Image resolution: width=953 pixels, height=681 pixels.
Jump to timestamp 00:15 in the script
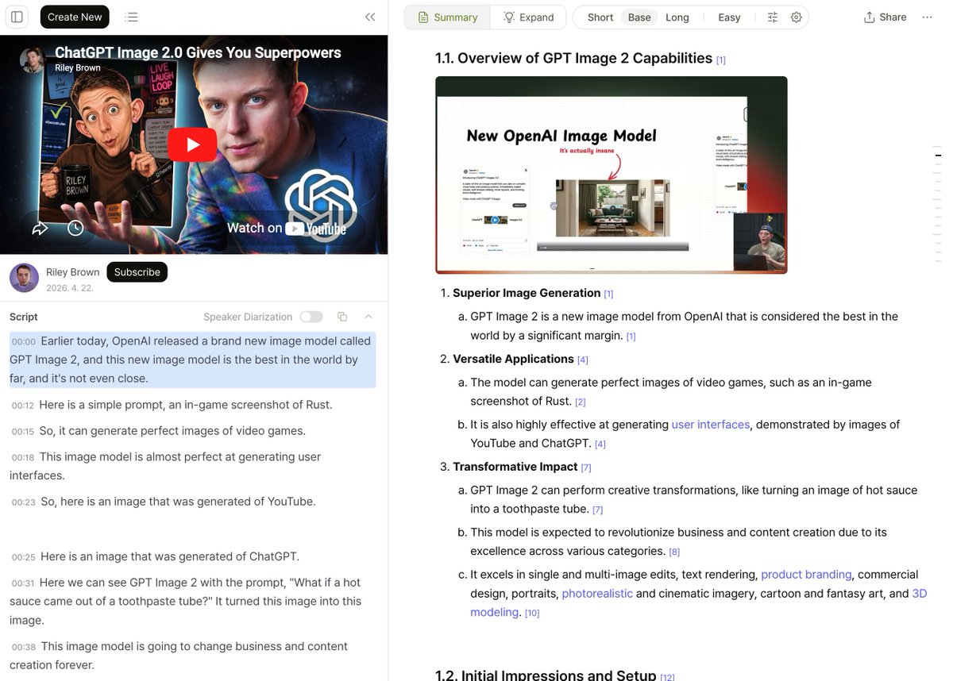pyautogui.click(x=23, y=432)
